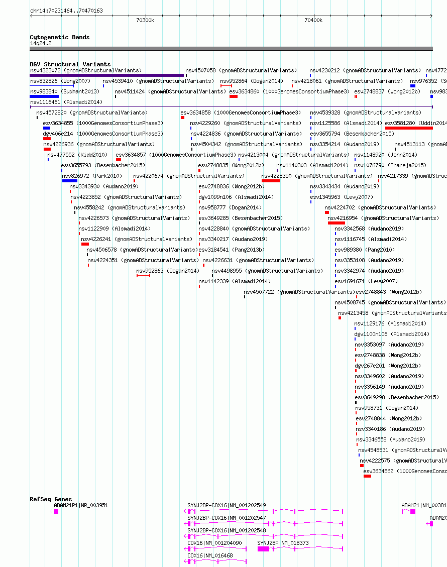Click the red bar under esv3581280
Viewport: 447px width, 567px height.
[409, 128]
